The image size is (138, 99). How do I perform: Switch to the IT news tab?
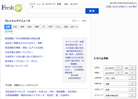(x=44, y=27)
